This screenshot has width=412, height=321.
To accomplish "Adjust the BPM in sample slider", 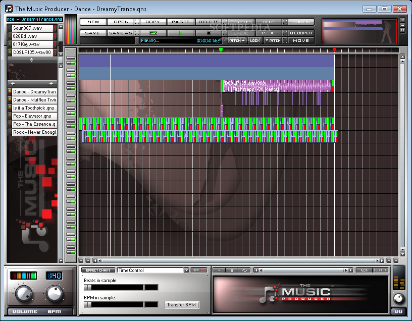I will pyautogui.click(x=114, y=304).
